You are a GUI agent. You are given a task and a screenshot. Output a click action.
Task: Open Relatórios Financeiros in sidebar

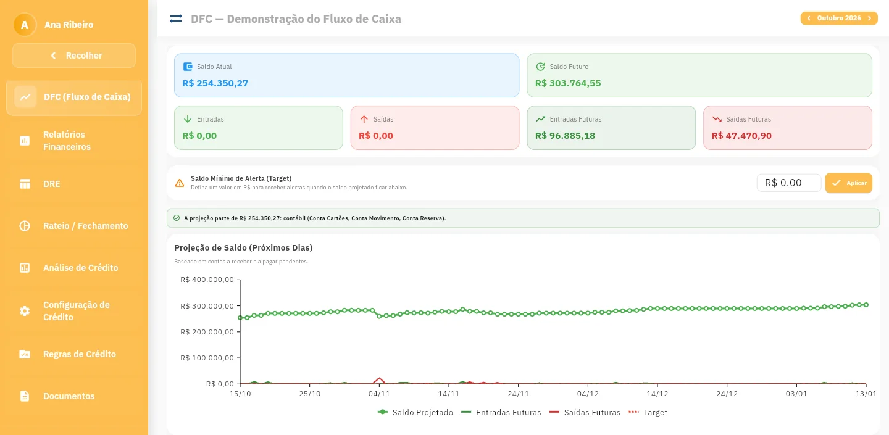pyautogui.click(x=74, y=141)
